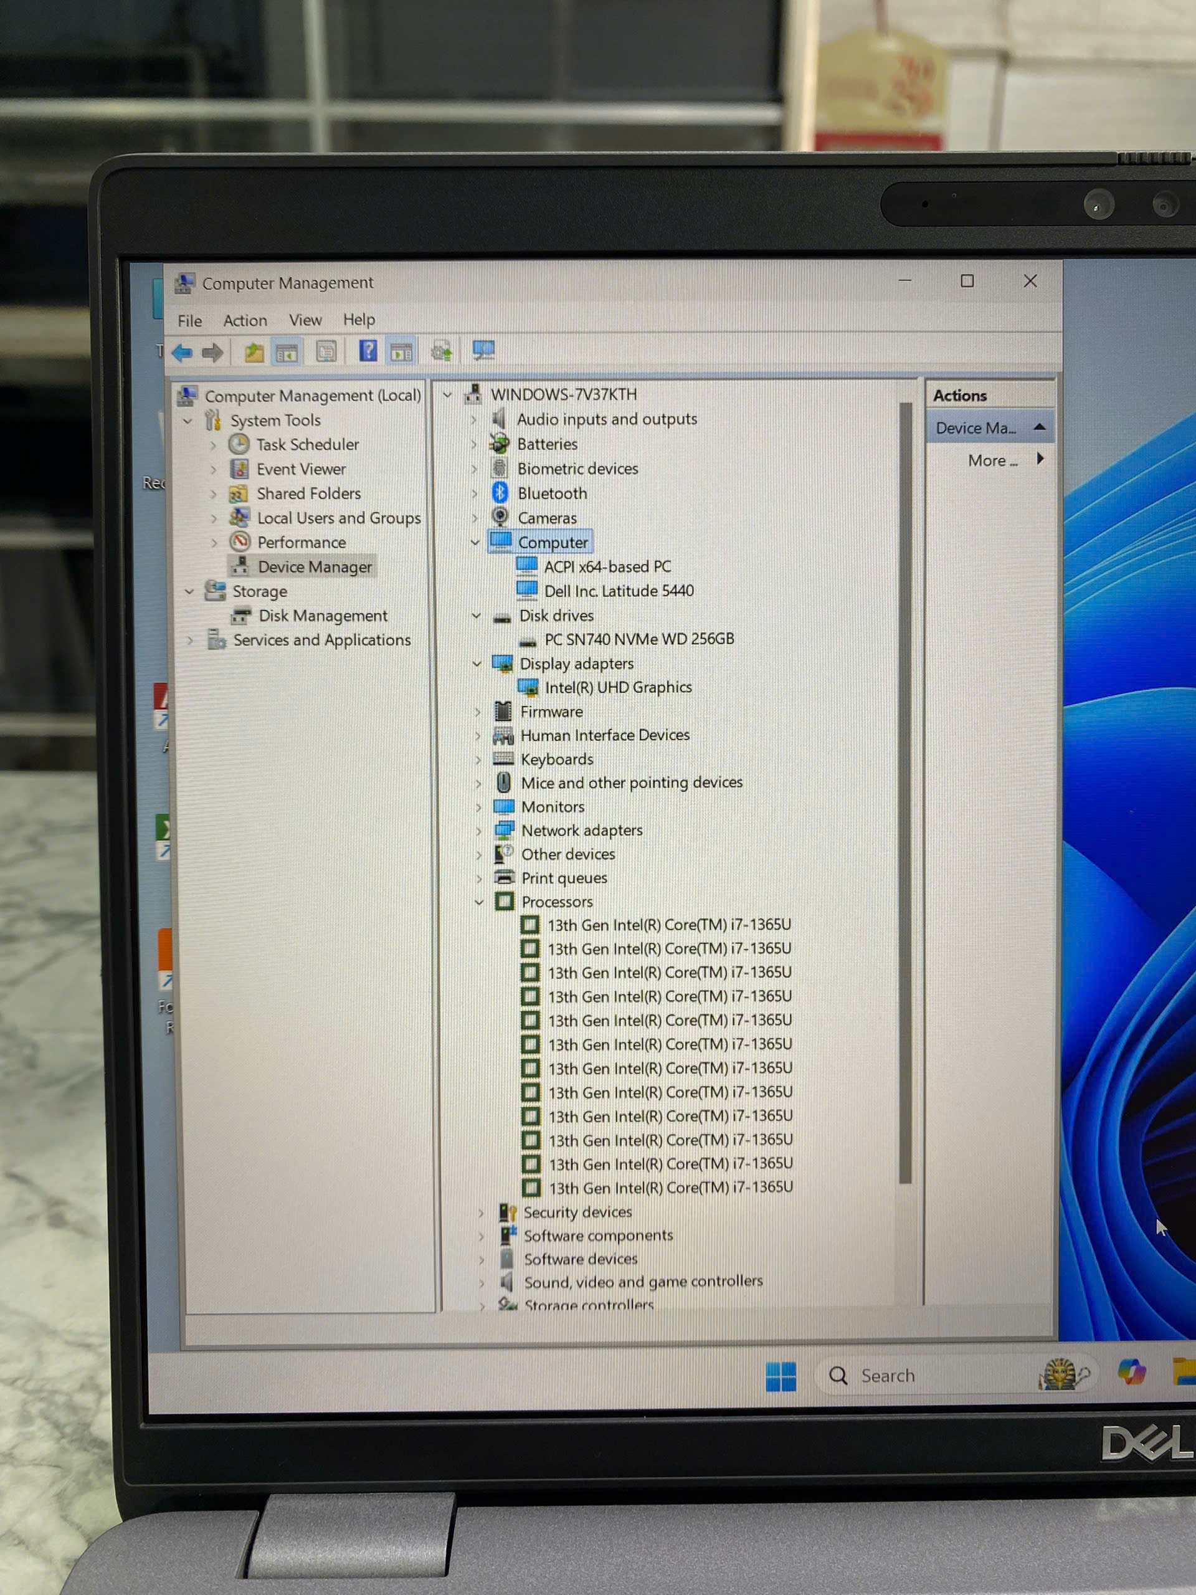
Task: Expand the Bluetooth category
Action: (x=475, y=494)
